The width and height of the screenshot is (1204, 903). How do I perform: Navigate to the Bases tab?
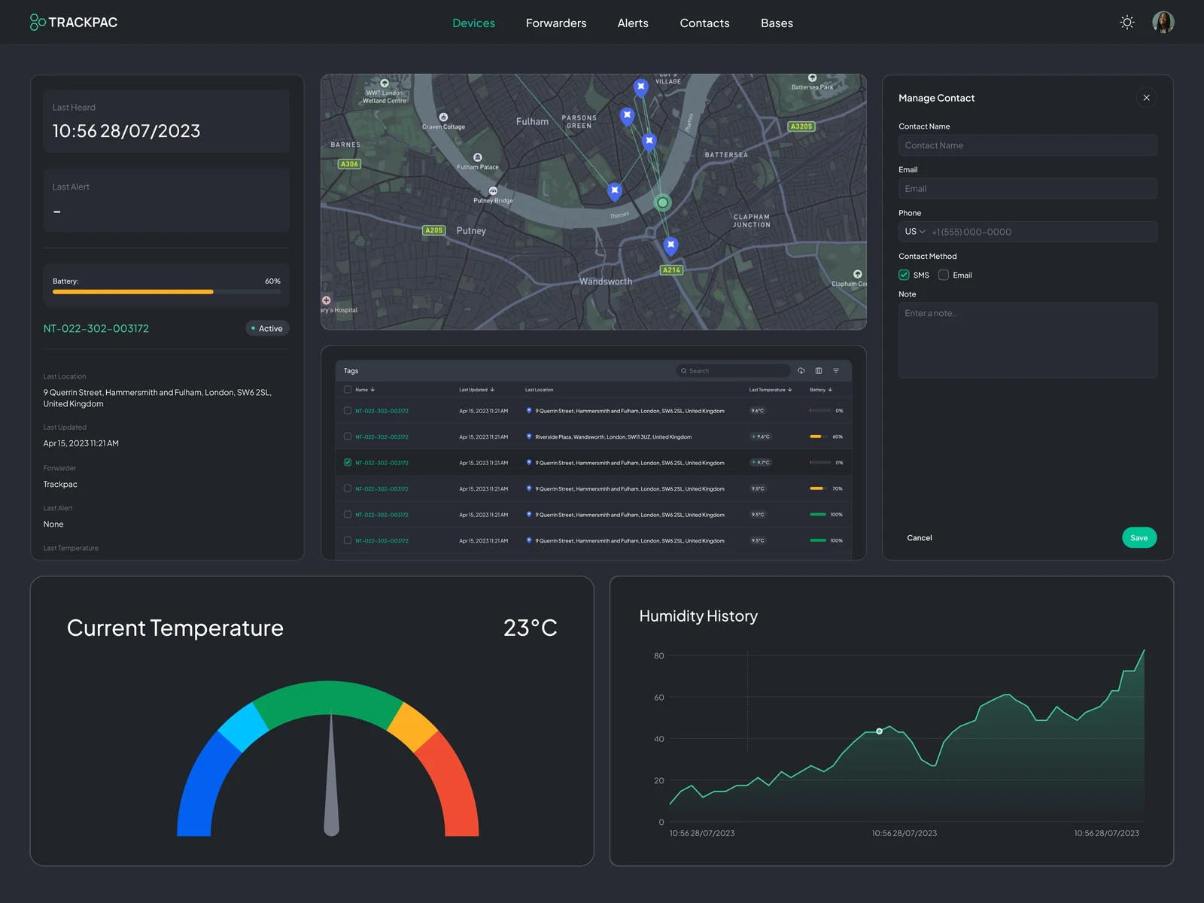point(777,23)
